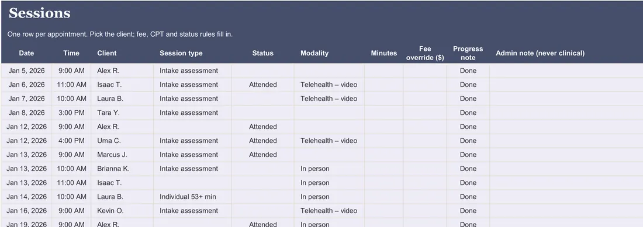This screenshot has width=643, height=227.
Task: Select client Alex R. on Jan 5 row
Action: click(122, 71)
